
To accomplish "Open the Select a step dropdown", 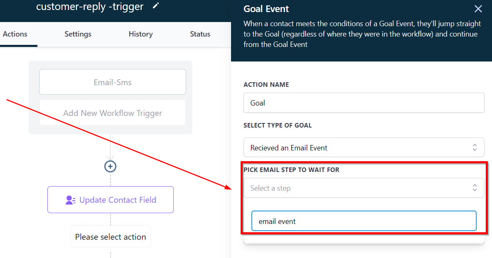I will (357, 188).
